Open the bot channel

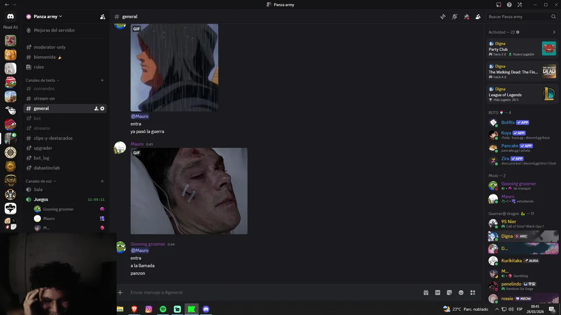point(66,119)
